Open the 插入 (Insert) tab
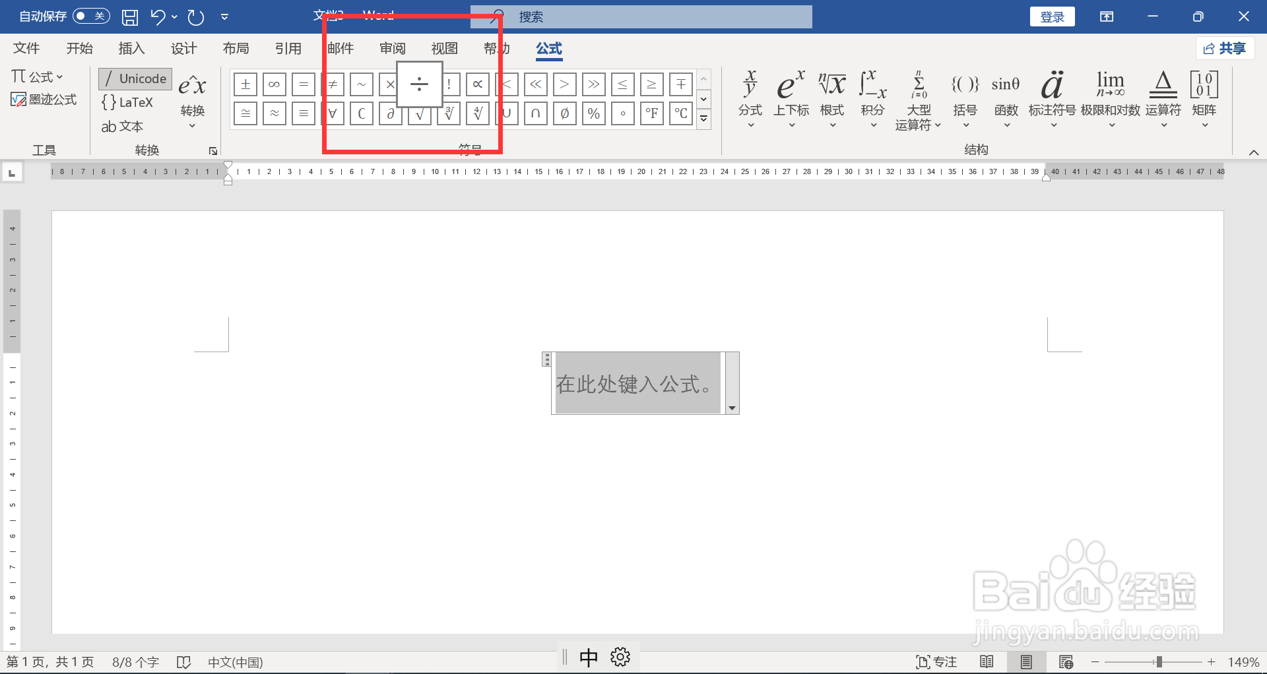This screenshot has height=674, width=1267. [131, 48]
